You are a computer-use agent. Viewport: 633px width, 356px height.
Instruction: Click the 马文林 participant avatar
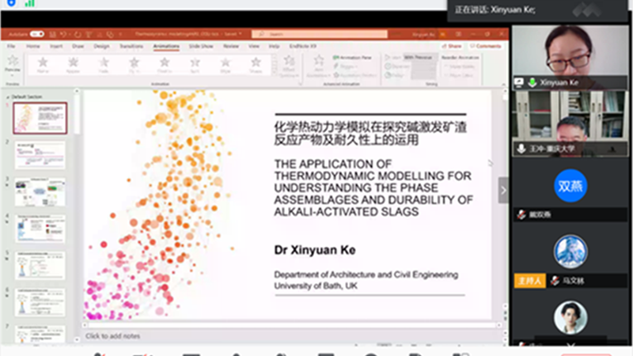570,252
